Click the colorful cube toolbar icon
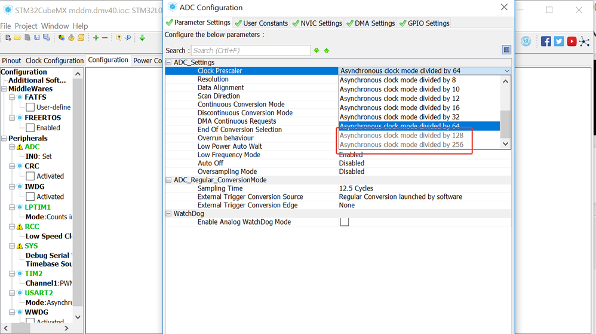Screen dimensions: 596x334 tap(62, 38)
